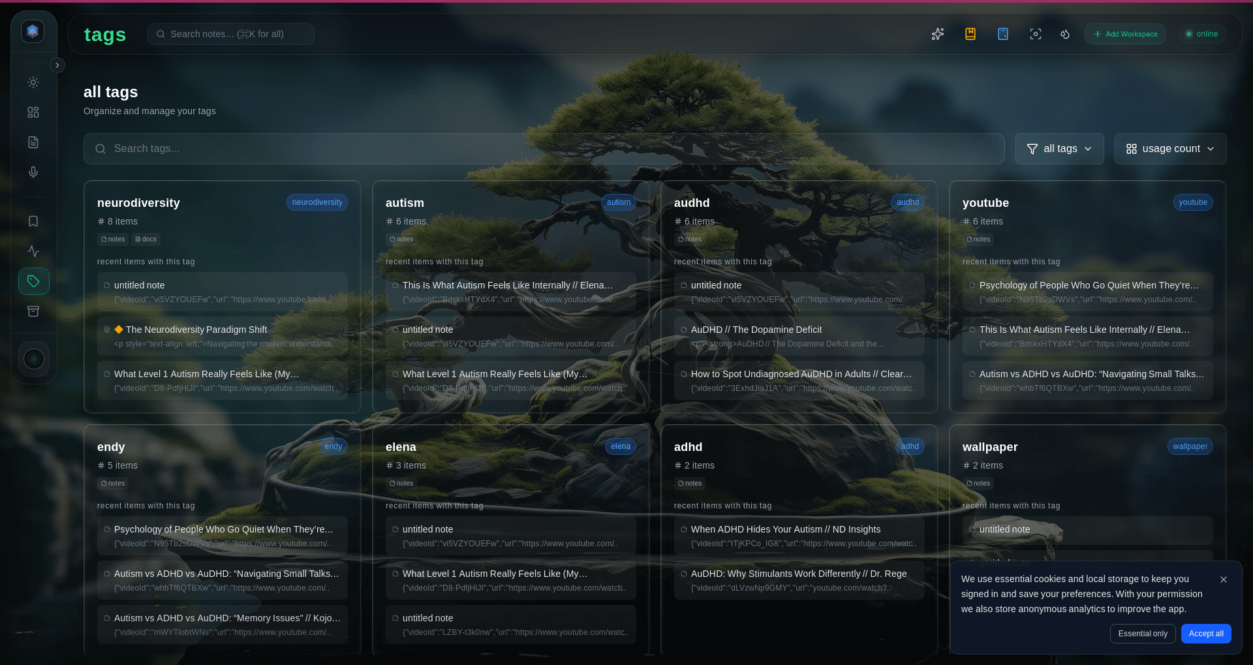The image size is (1253, 665).
Task: Open the neurodiversity tag heading
Action: pos(138,203)
